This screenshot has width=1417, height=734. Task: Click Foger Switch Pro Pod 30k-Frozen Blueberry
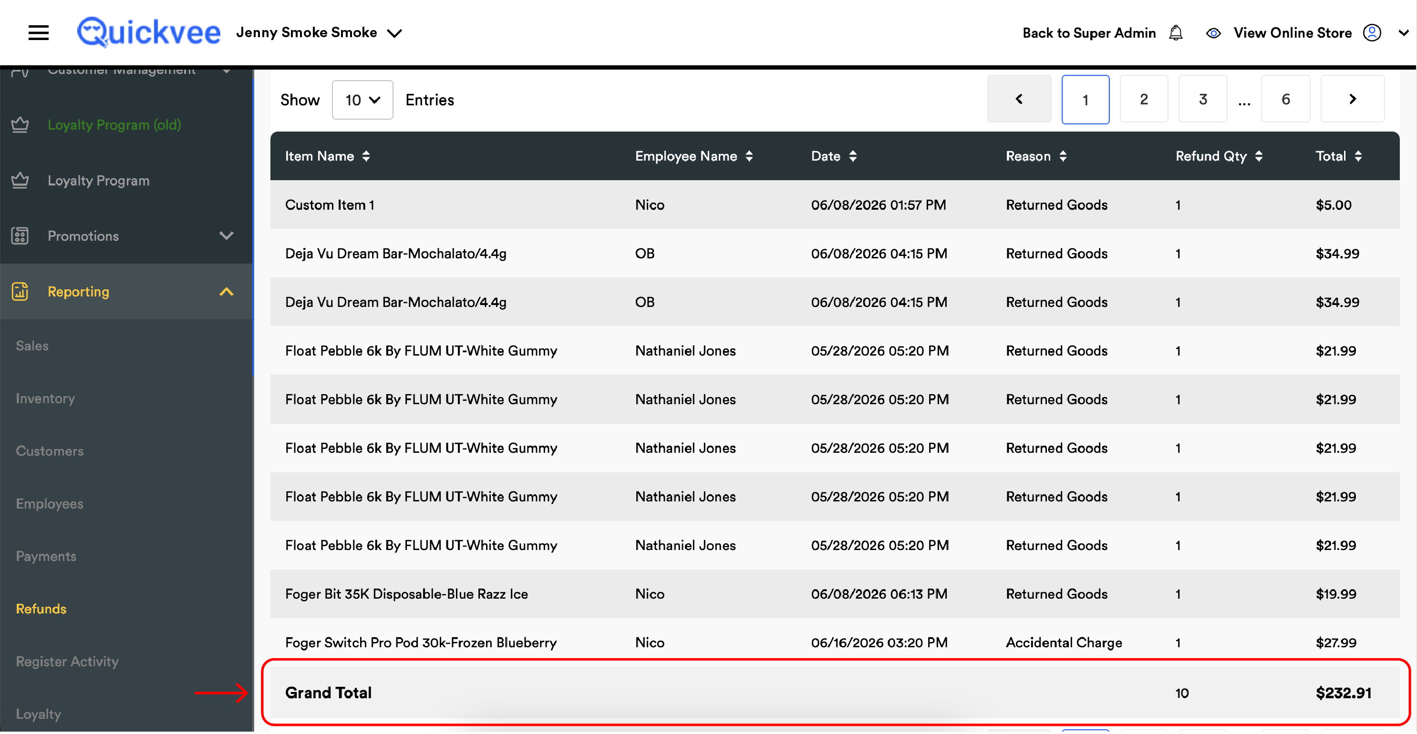[421, 643]
